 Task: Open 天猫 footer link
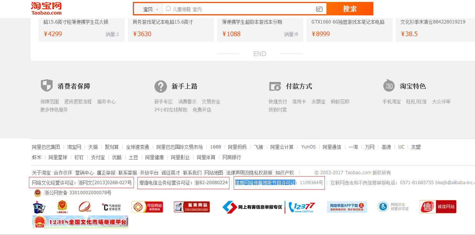click(93, 147)
